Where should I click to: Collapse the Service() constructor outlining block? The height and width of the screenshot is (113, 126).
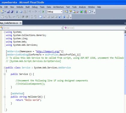click(x=5, y=74)
